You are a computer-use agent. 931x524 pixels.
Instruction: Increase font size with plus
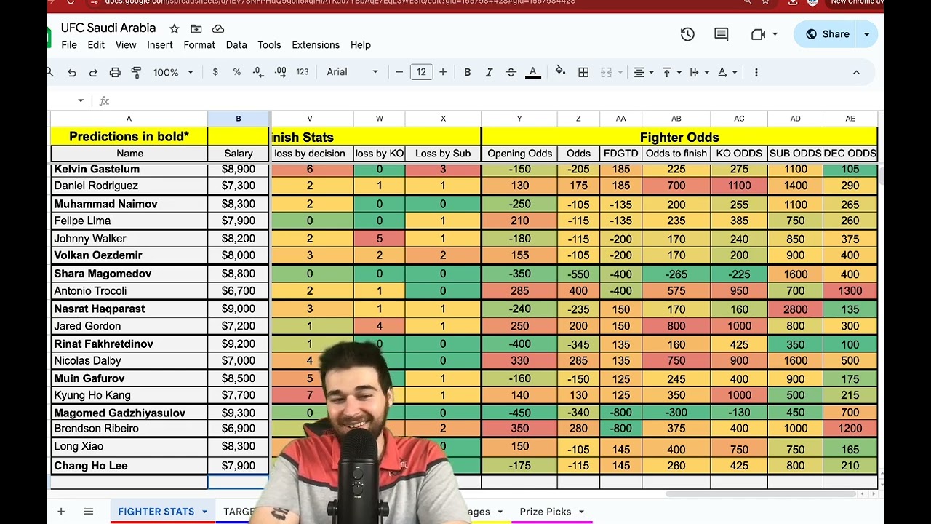click(443, 72)
